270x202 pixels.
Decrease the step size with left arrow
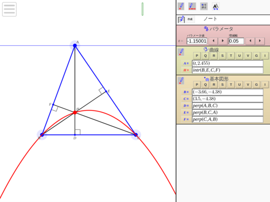(250, 41)
